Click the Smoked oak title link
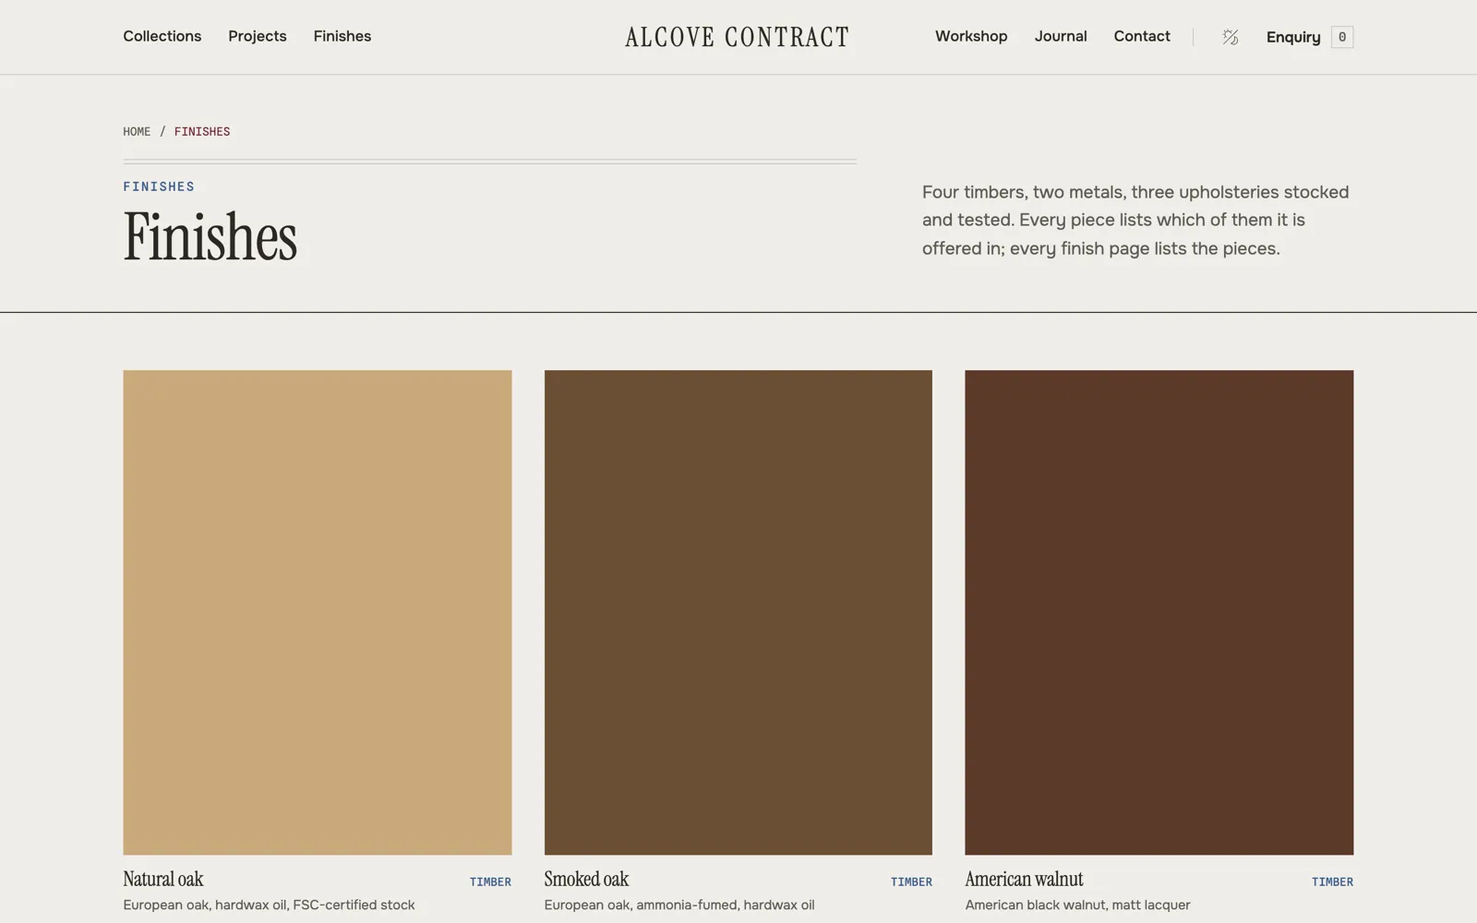 tap(586, 880)
